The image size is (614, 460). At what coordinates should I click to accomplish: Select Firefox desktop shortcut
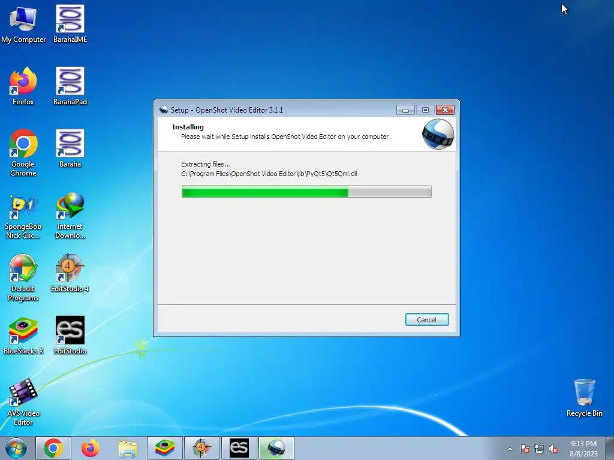pyautogui.click(x=23, y=86)
